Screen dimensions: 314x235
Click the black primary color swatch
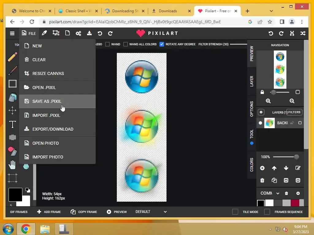click(15, 194)
